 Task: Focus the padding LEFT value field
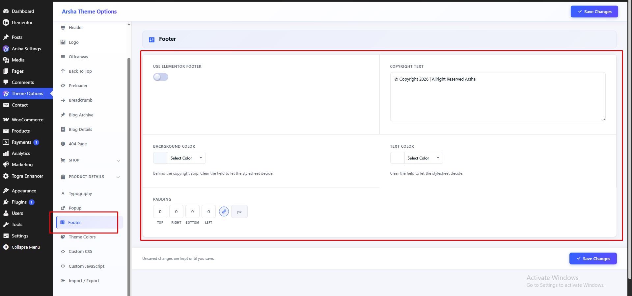tap(208, 211)
